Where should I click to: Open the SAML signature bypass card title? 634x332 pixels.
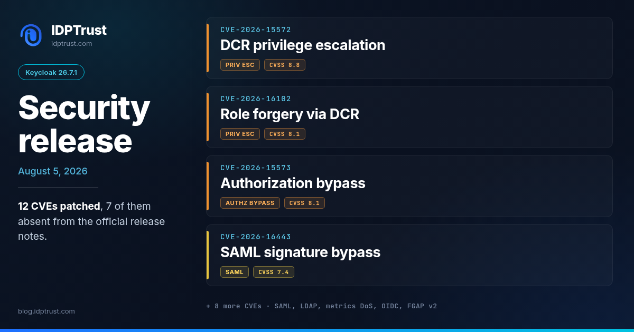pos(300,252)
